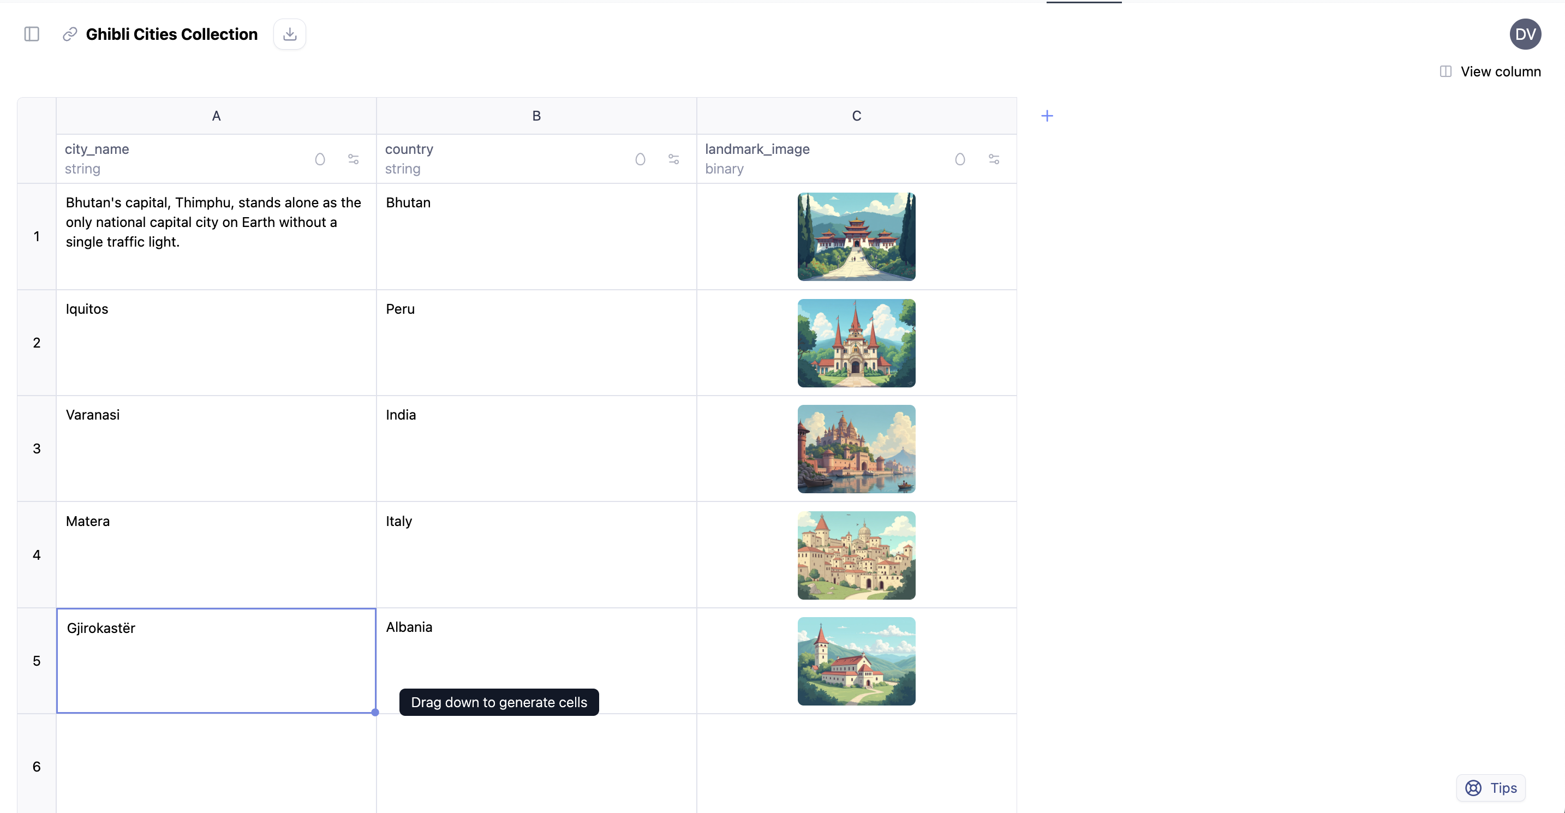Open the Tips help button
Screen dimensions: 1565x813
tap(1491, 788)
